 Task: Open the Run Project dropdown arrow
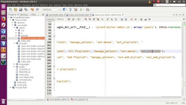click(84, 10)
